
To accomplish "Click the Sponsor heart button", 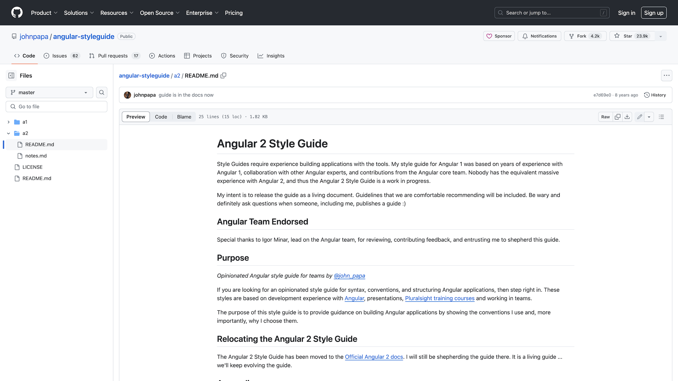I will [499, 36].
